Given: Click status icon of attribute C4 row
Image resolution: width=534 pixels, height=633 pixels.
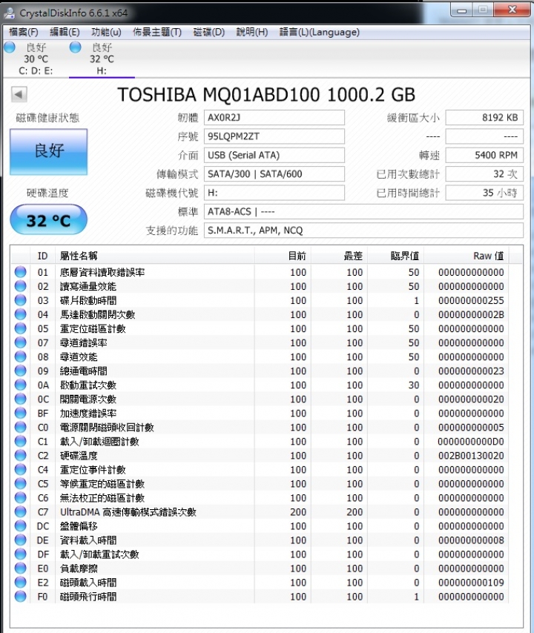Looking at the screenshot, I should (20, 469).
